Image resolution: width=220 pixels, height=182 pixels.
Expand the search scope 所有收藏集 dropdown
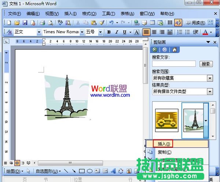[x=210, y=78]
